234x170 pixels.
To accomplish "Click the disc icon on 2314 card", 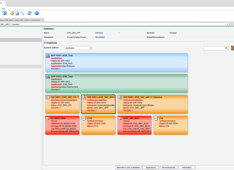I will 84,118.
